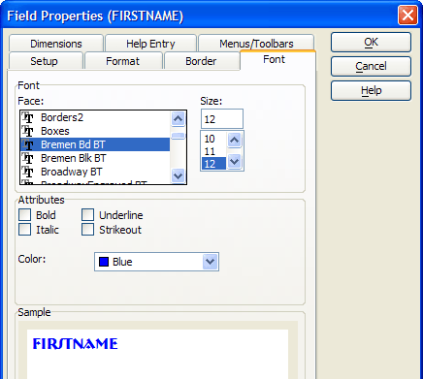Switch to the Help Entry tab
Screen dimensions: 423x379
[x=150, y=44]
